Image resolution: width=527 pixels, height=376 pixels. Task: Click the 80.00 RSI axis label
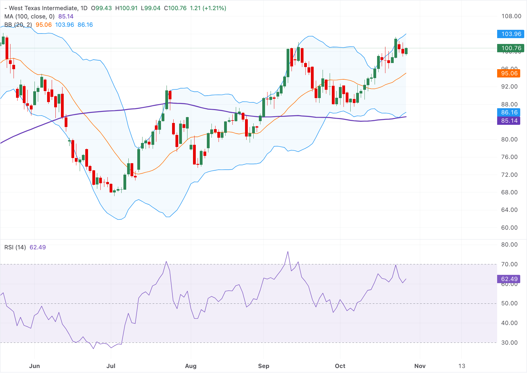pos(509,245)
